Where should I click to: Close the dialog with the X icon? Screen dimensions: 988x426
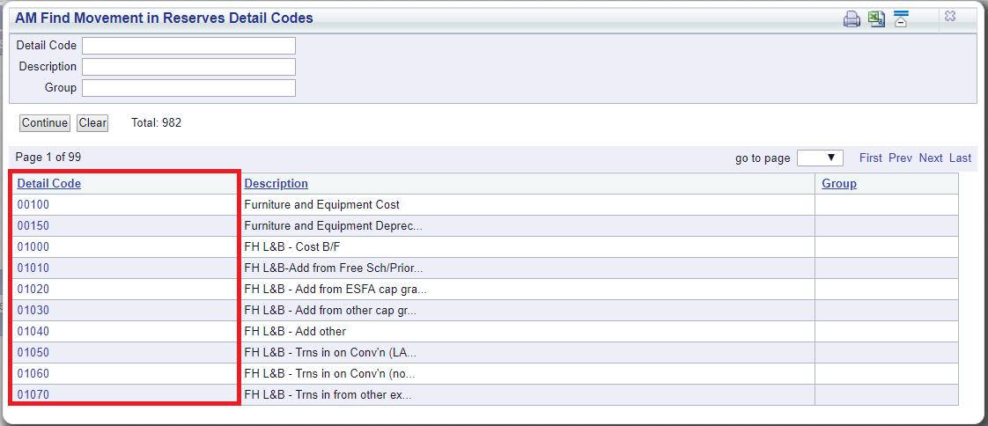tap(950, 17)
